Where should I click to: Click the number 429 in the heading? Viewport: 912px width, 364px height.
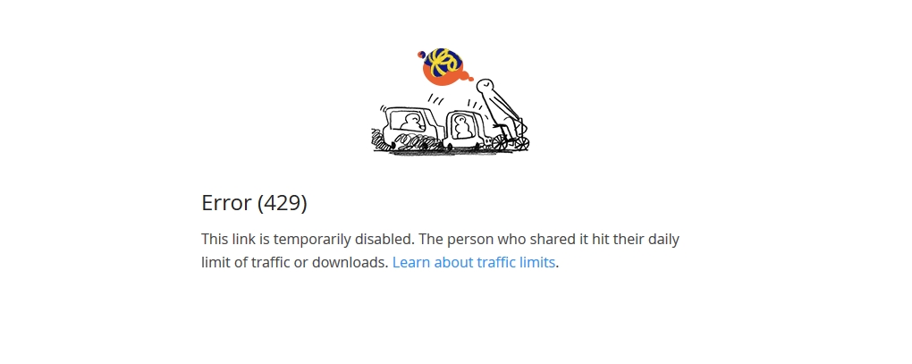[282, 203]
